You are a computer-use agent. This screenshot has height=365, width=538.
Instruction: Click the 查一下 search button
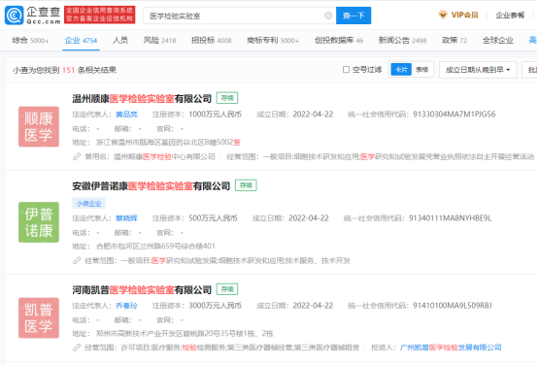tap(353, 16)
